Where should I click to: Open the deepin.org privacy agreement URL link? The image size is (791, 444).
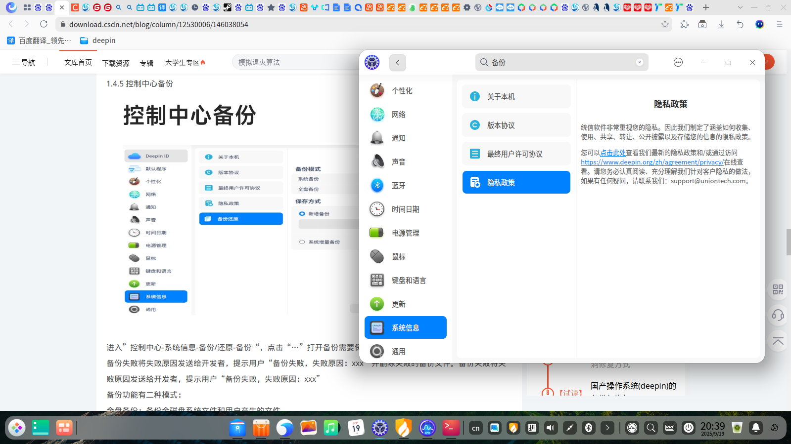652,162
